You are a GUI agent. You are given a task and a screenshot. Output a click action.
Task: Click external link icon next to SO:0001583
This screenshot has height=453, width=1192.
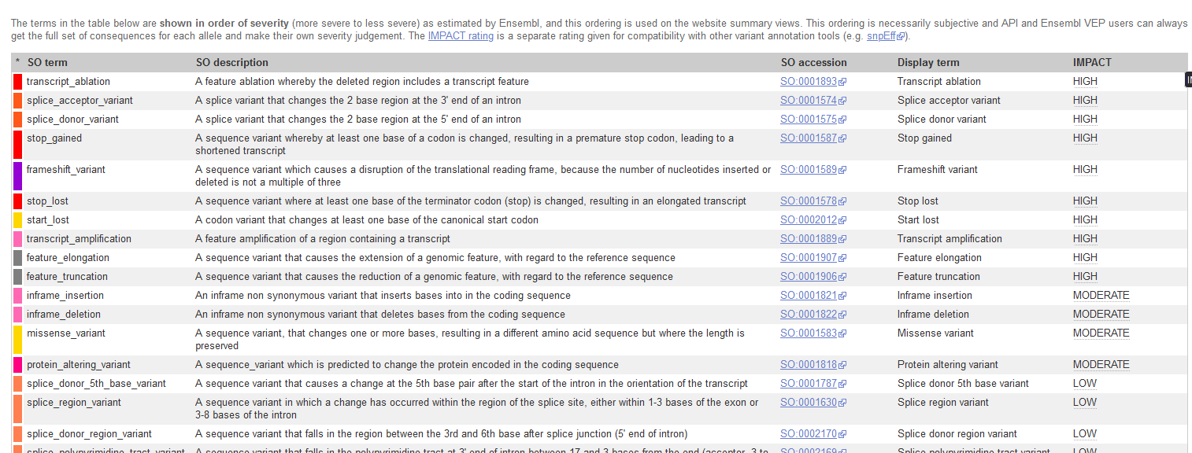842,333
